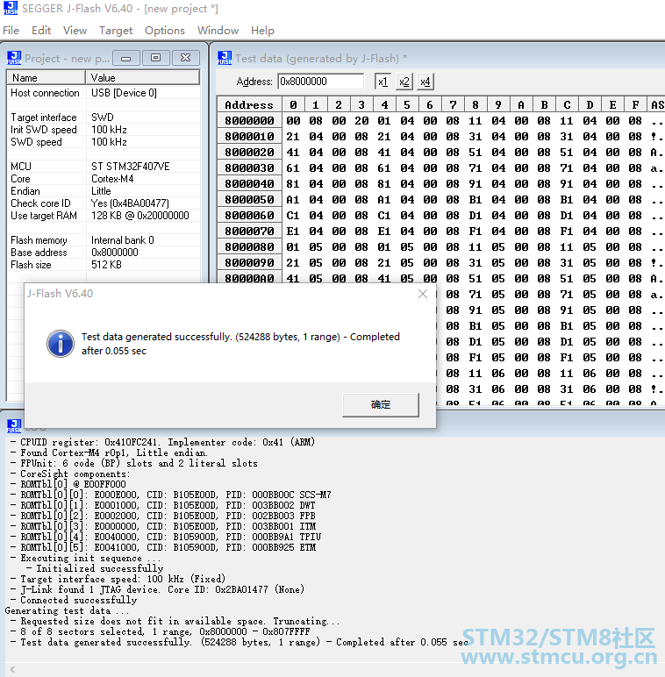Select the Check core ID row

104,203
